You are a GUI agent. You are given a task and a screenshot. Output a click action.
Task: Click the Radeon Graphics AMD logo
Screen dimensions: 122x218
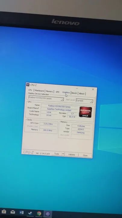point(85,112)
